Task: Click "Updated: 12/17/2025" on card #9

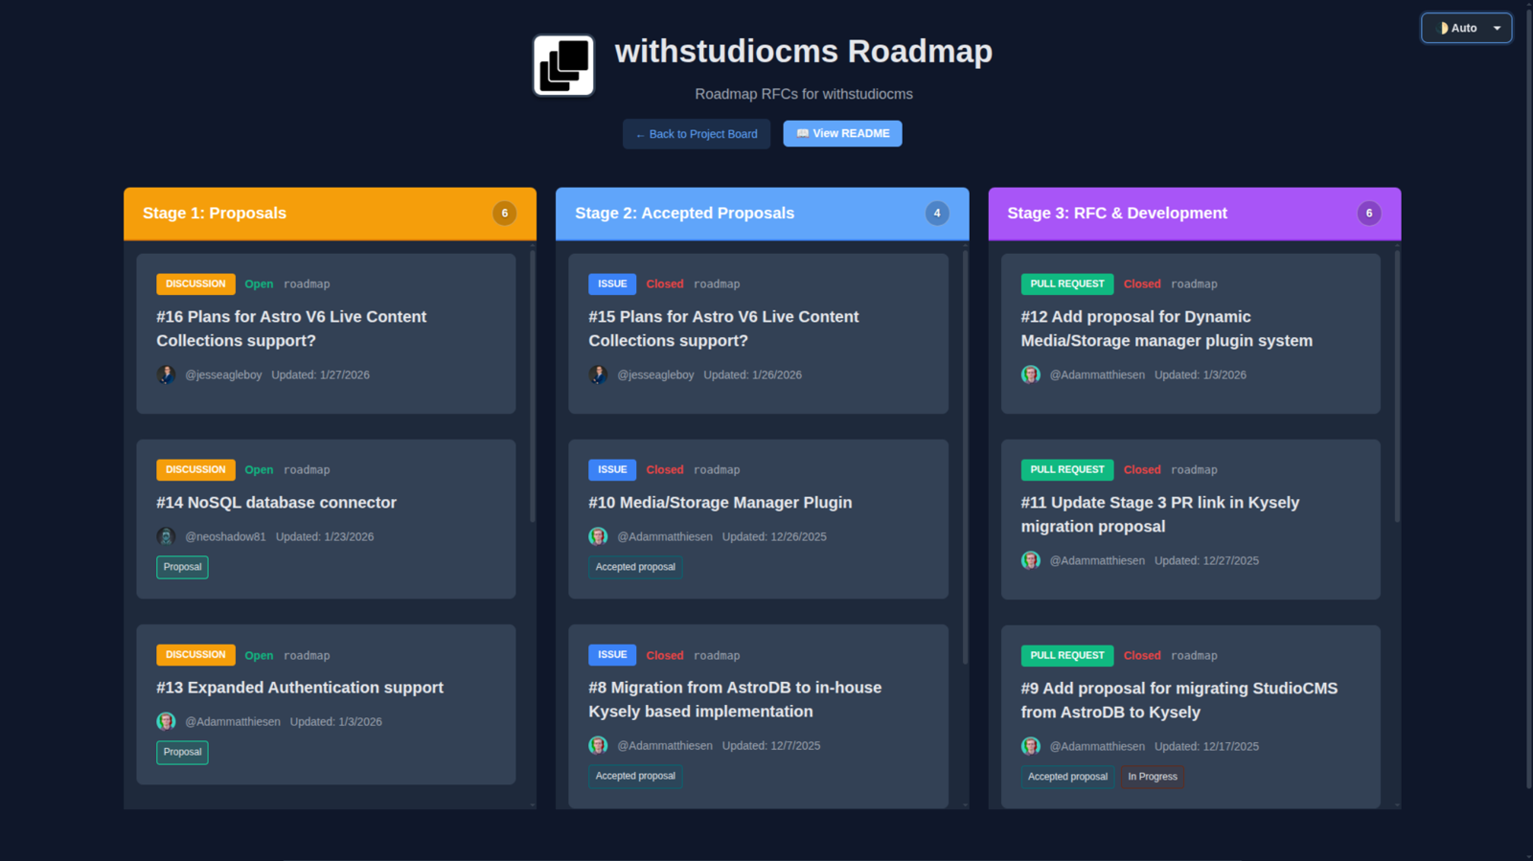Action: (1206, 747)
